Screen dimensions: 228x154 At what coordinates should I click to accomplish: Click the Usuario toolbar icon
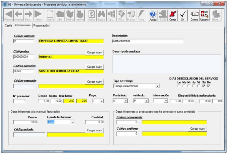pos(204,15)
